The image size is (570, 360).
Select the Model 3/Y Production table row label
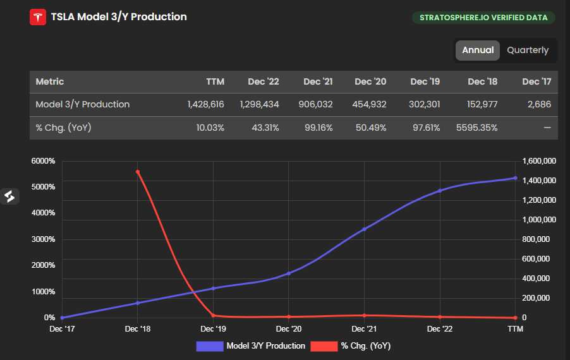[83, 104]
